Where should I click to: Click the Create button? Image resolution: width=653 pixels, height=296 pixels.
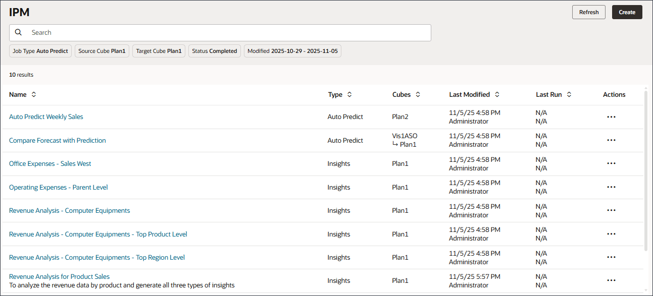click(x=627, y=12)
